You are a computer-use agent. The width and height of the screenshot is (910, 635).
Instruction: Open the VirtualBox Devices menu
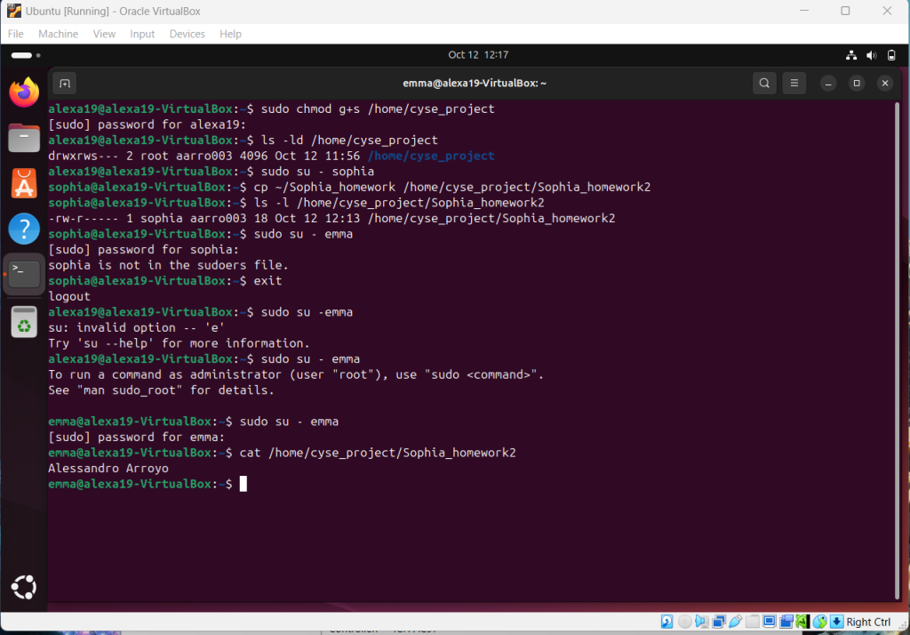[187, 34]
